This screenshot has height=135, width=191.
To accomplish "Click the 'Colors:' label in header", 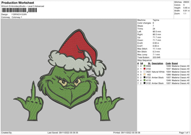I will tap(177, 5).
